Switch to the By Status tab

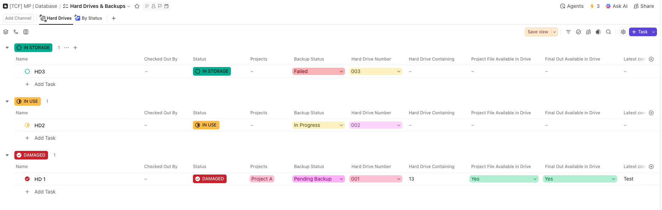(x=89, y=18)
